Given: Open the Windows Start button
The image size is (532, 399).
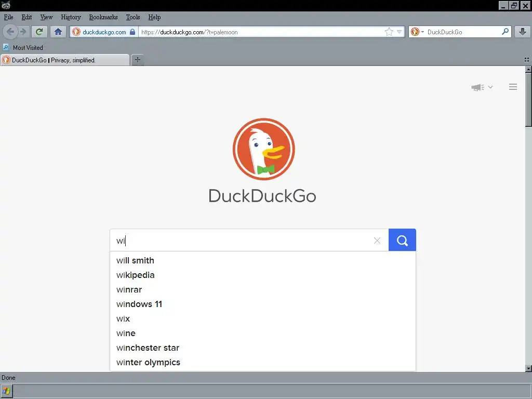Looking at the screenshot, I should tap(6, 391).
